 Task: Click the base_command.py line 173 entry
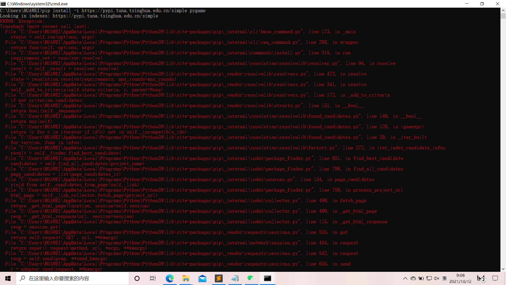(181, 32)
